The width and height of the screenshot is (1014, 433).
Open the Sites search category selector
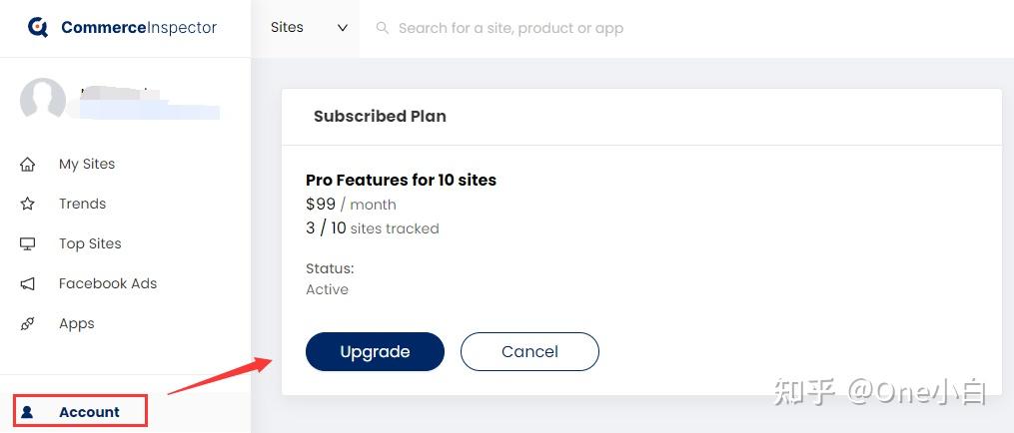pyautogui.click(x=309, y=28)
